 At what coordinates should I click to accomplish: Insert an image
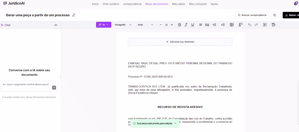point(232,25)
